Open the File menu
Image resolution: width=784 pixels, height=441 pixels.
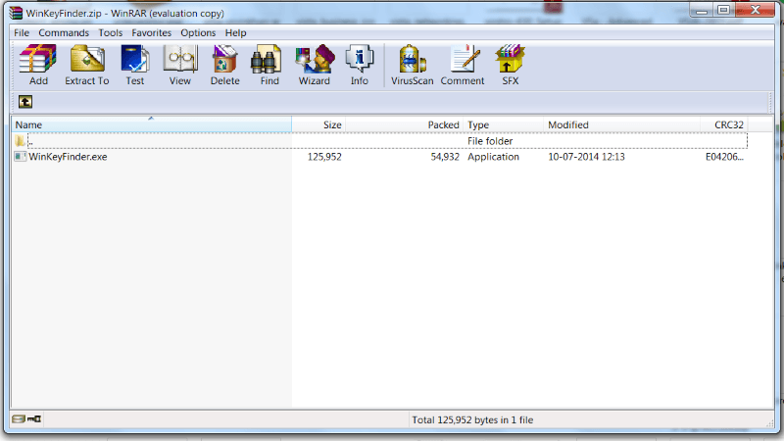[x=22, y=33]
